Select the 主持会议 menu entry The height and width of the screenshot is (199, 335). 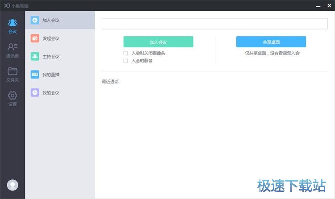pyautogui.click(x=60, y=56)
